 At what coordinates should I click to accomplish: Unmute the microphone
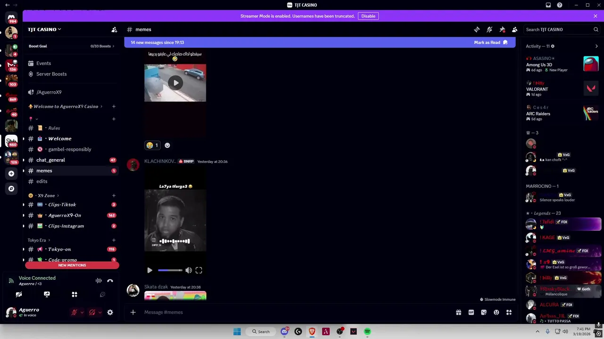tap(74, 312)
